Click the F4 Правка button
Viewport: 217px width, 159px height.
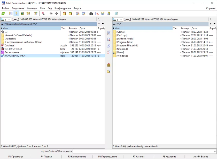[46, 157]
